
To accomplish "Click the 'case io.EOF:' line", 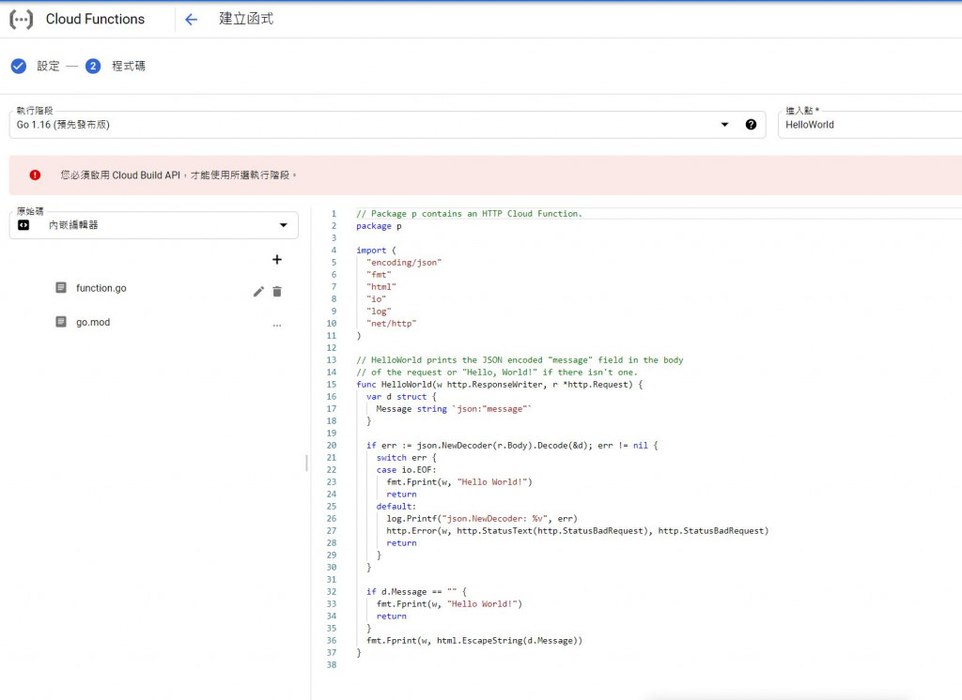I will coord(406,470).
